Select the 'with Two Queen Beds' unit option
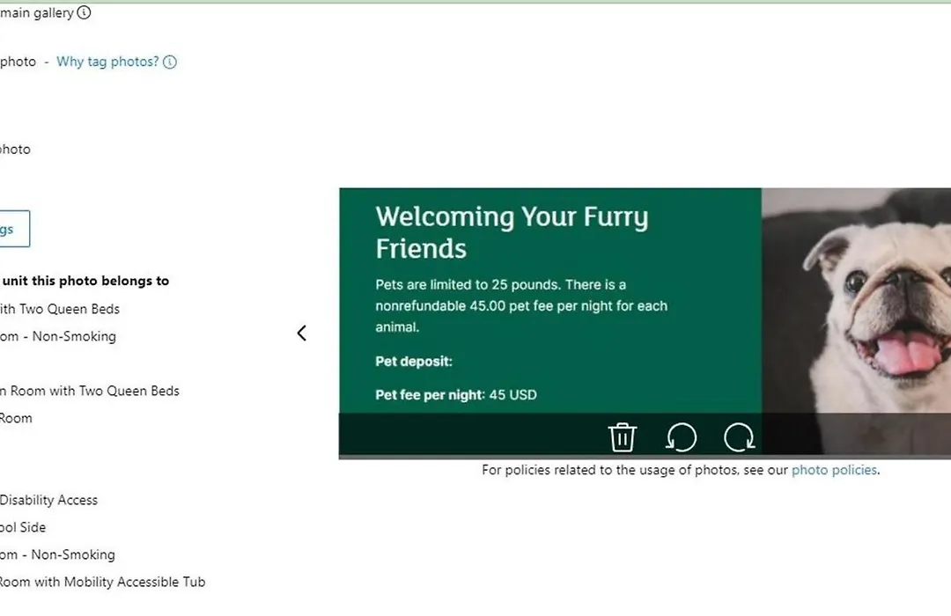This screenshot has width=951, height=616. point(60,309)
